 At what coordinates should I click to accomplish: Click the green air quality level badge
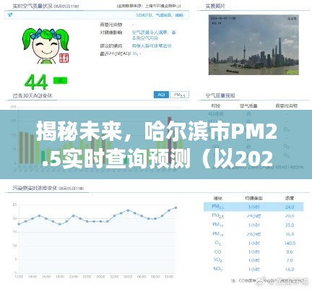(x=60, y=81)
